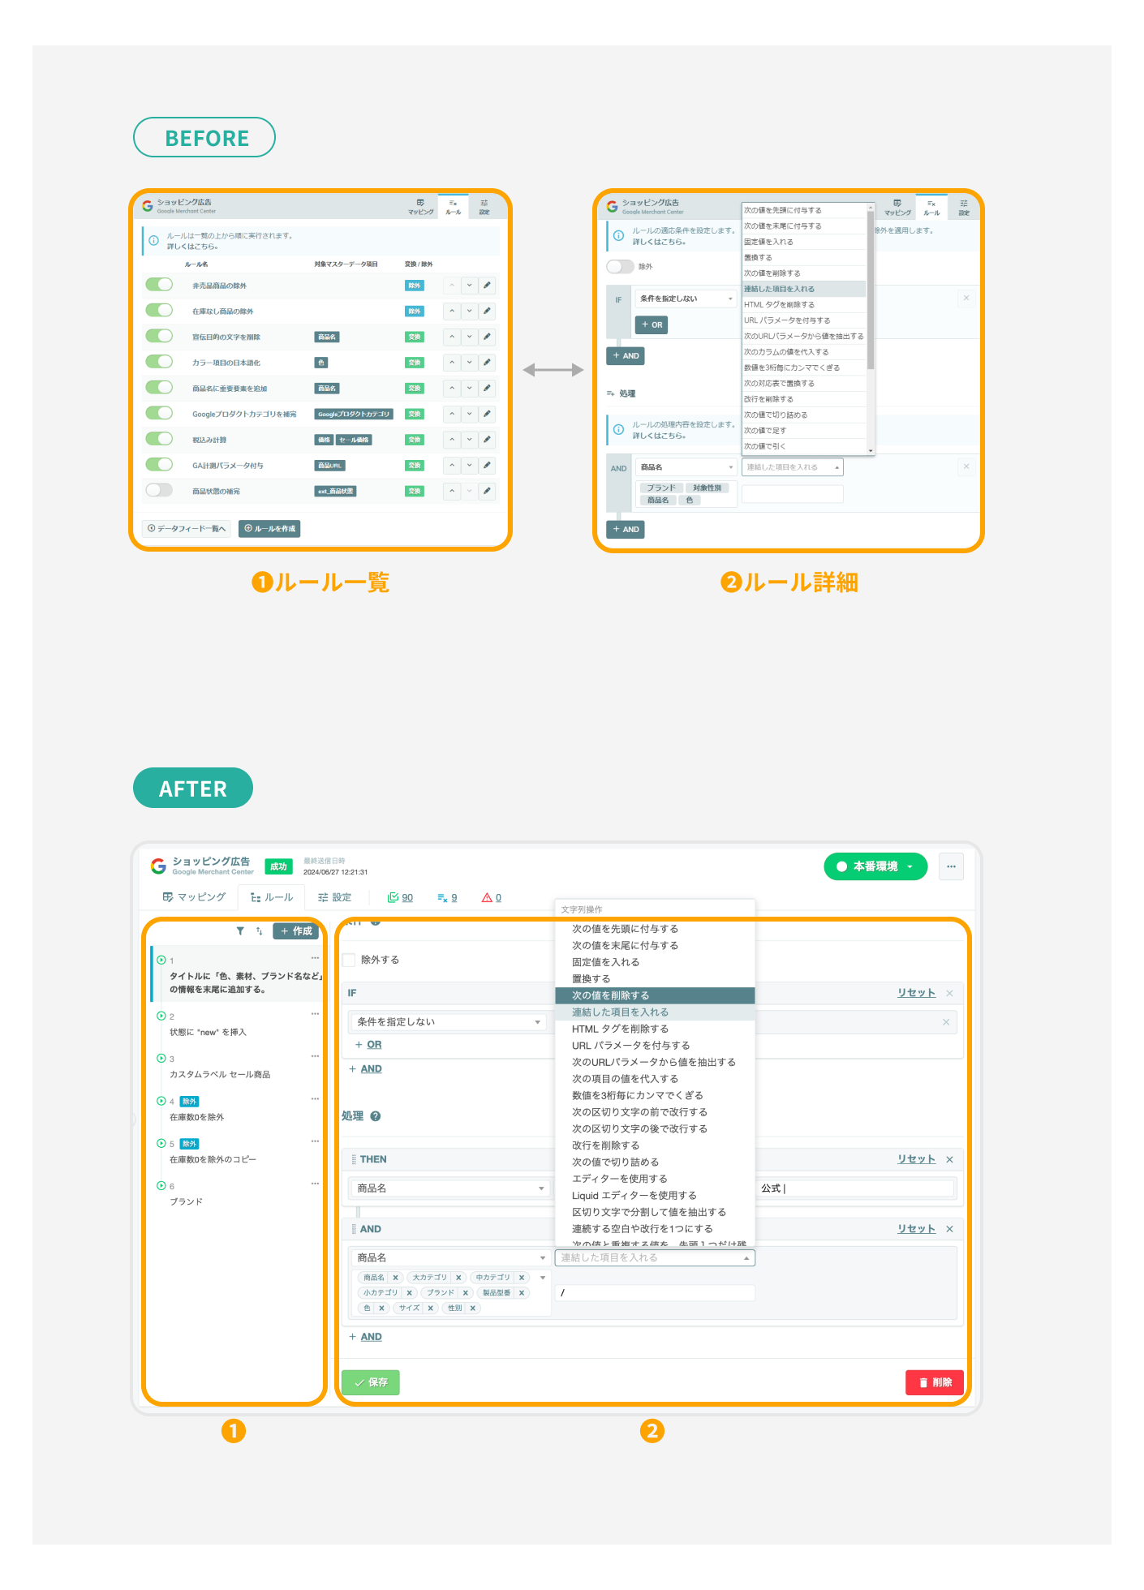Turn on the 除外 toggle in BEFORE rule detail

coord(620,266)
